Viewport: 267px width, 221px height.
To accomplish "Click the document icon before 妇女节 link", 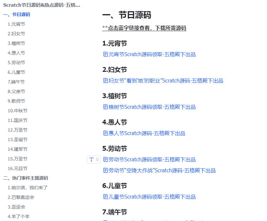I will pos(106,81).
